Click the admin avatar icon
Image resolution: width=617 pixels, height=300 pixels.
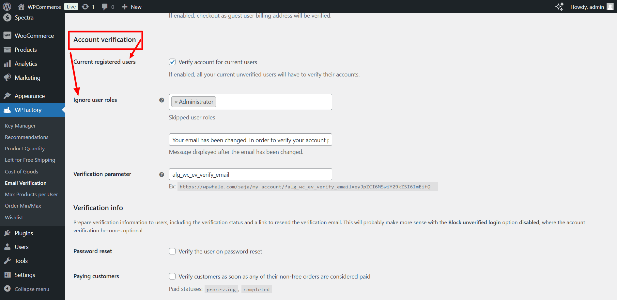pyautogui.click(x=610, y=7)
